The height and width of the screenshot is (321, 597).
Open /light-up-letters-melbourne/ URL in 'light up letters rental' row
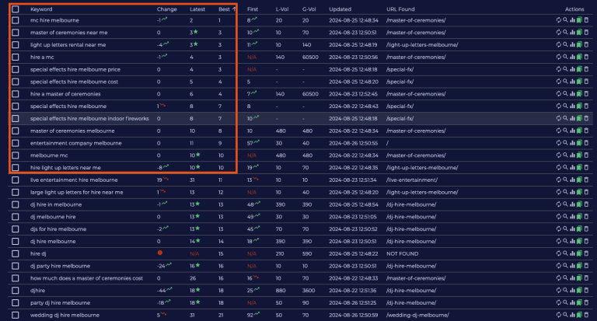pos(422,44)
